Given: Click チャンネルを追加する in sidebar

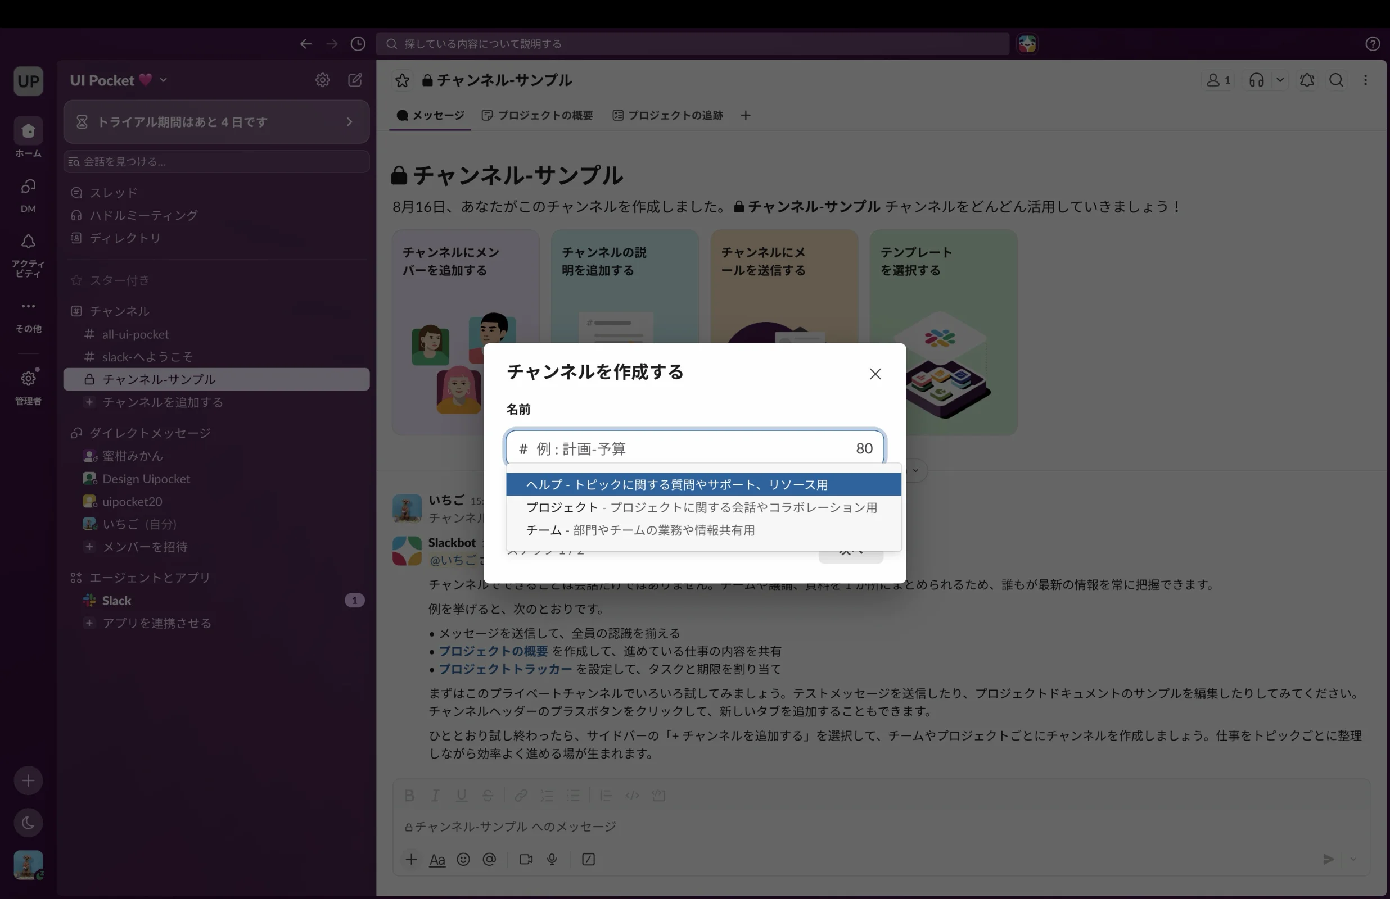Looking at the screenshot, I should [x=216, y=402].
